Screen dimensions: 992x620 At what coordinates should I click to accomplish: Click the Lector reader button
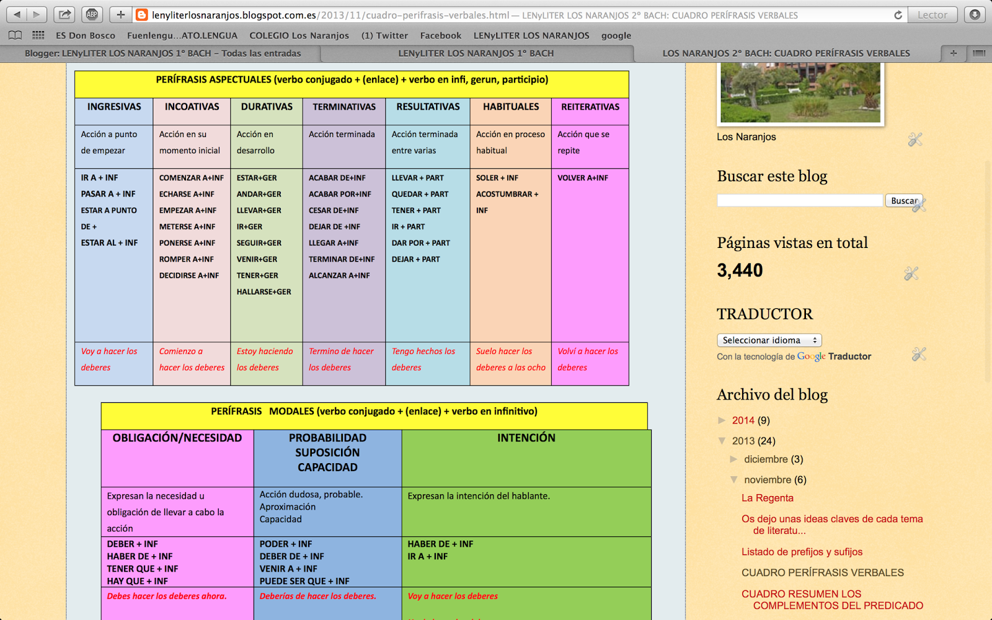tap(932, 14)
